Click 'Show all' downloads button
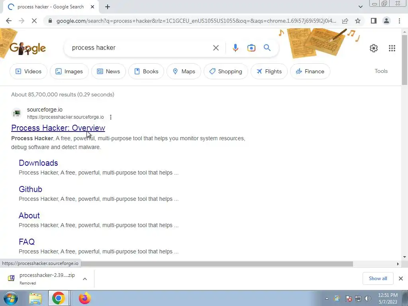The height and width of the screenshot is (306, 408). [378, 279]
